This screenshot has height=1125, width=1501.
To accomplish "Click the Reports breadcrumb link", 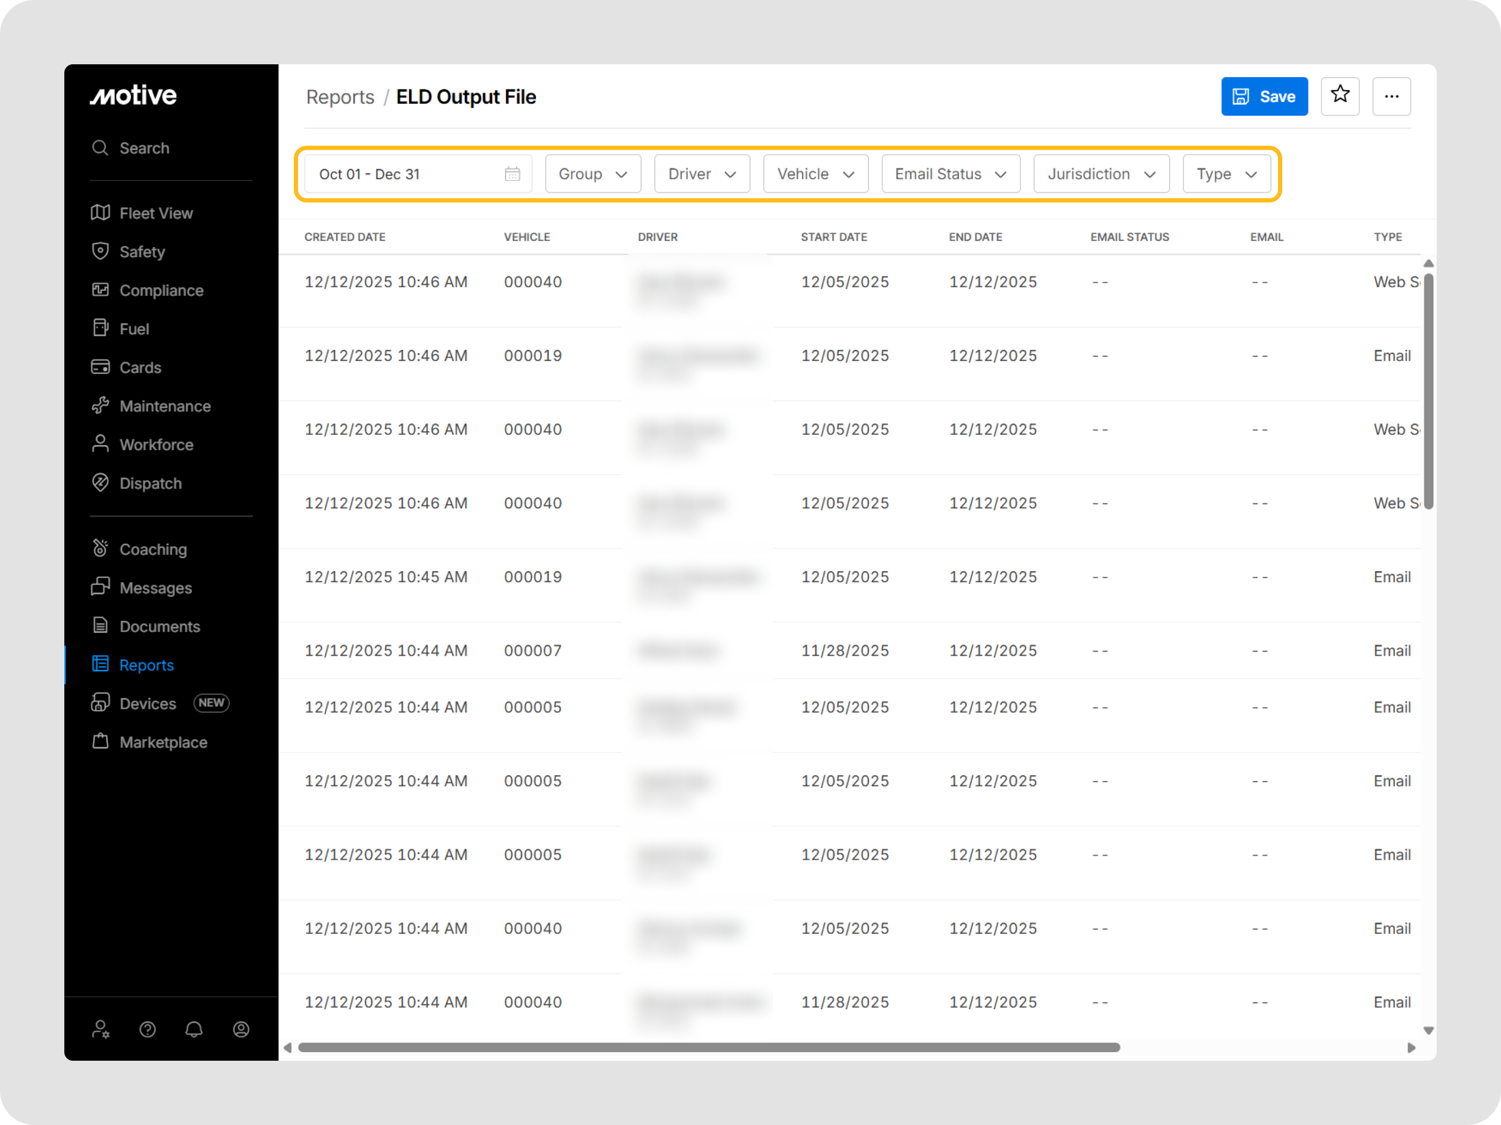I will pyautogui.click(x=340, y=97).
